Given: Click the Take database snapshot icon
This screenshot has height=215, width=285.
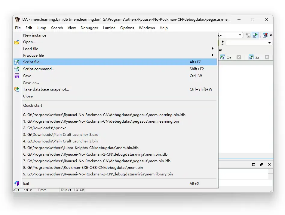Looking at the screenshot, I should click(17, 89).
